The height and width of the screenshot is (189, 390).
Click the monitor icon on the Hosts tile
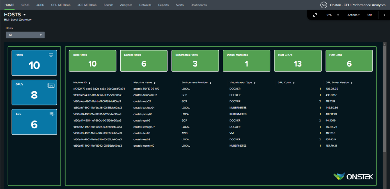coord(51,55)
